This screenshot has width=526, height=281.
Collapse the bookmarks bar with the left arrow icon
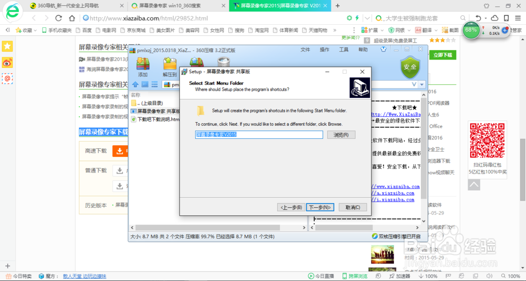8,30
